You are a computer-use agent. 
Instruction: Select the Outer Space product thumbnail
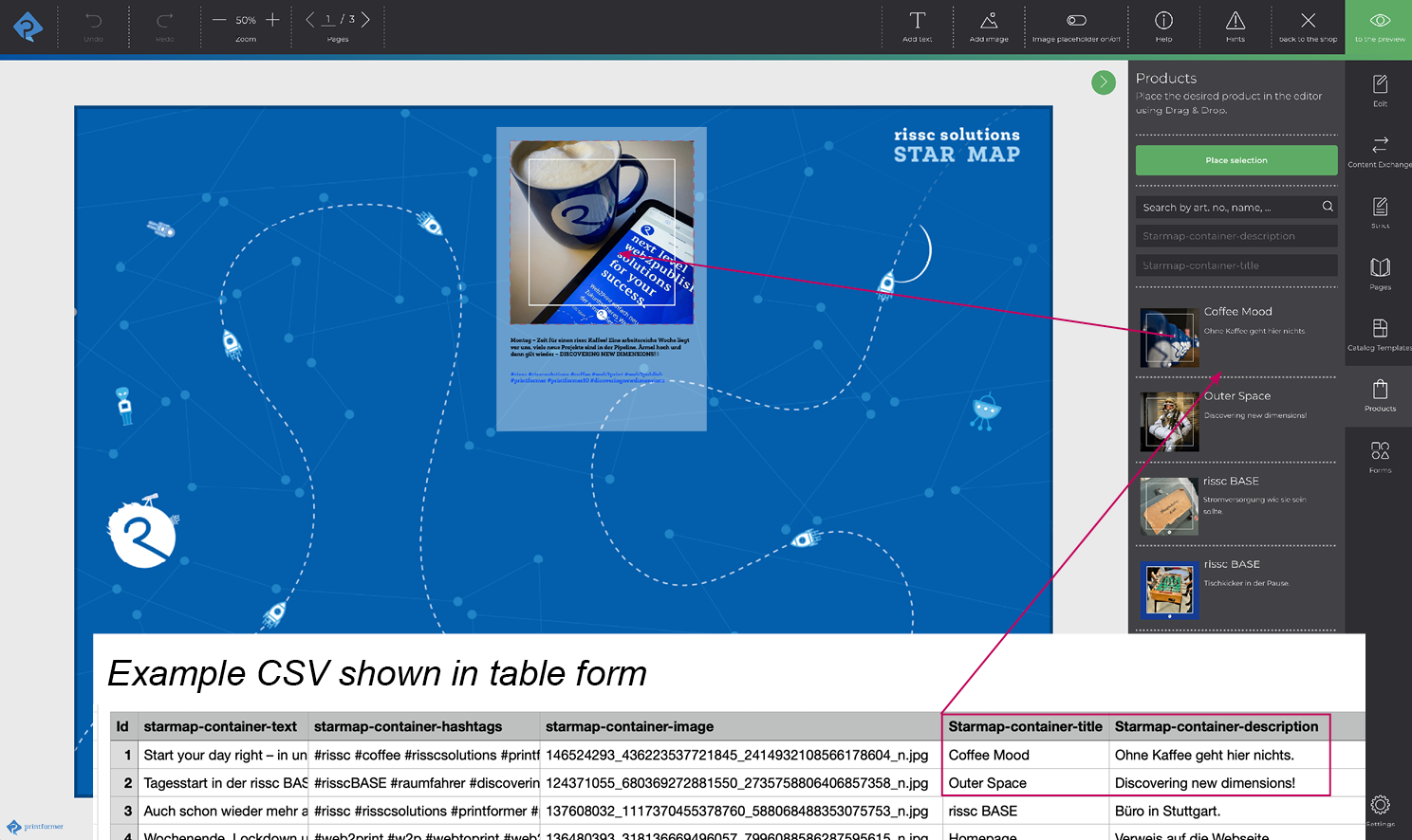[1169, 422]
